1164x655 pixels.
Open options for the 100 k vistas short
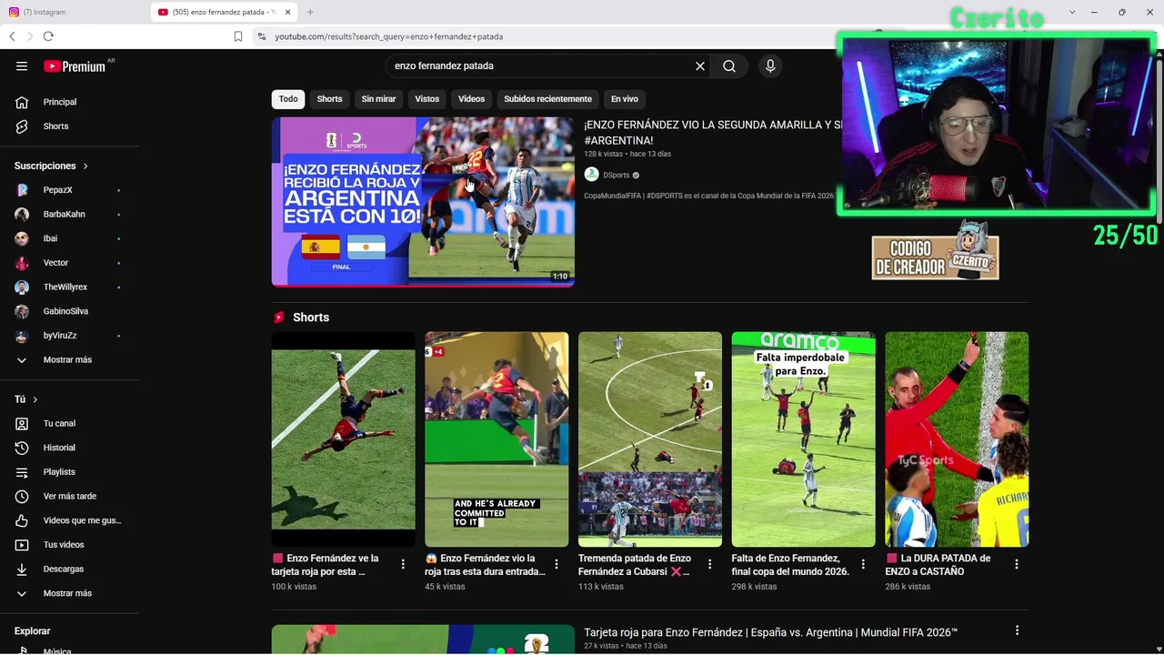pyautogui.click(x=403, y=565)
